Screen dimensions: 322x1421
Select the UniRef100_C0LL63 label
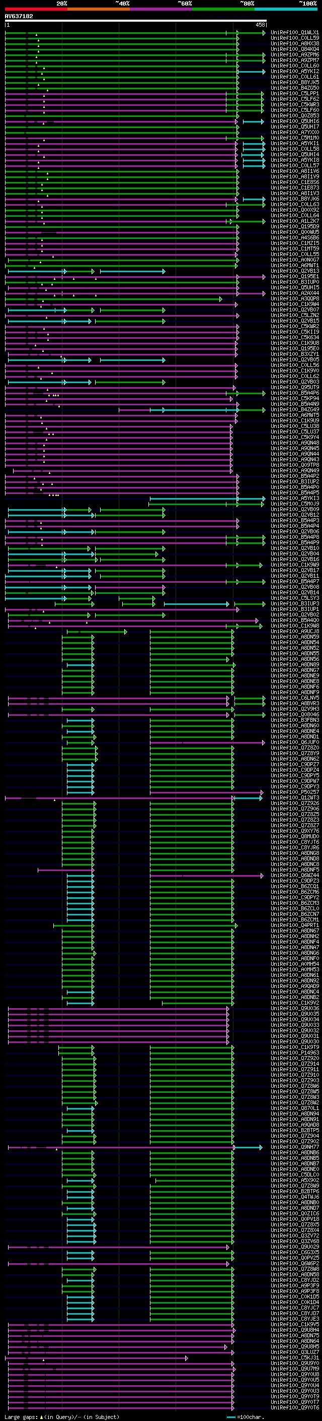pyautogui.click(x=295, y=204)
